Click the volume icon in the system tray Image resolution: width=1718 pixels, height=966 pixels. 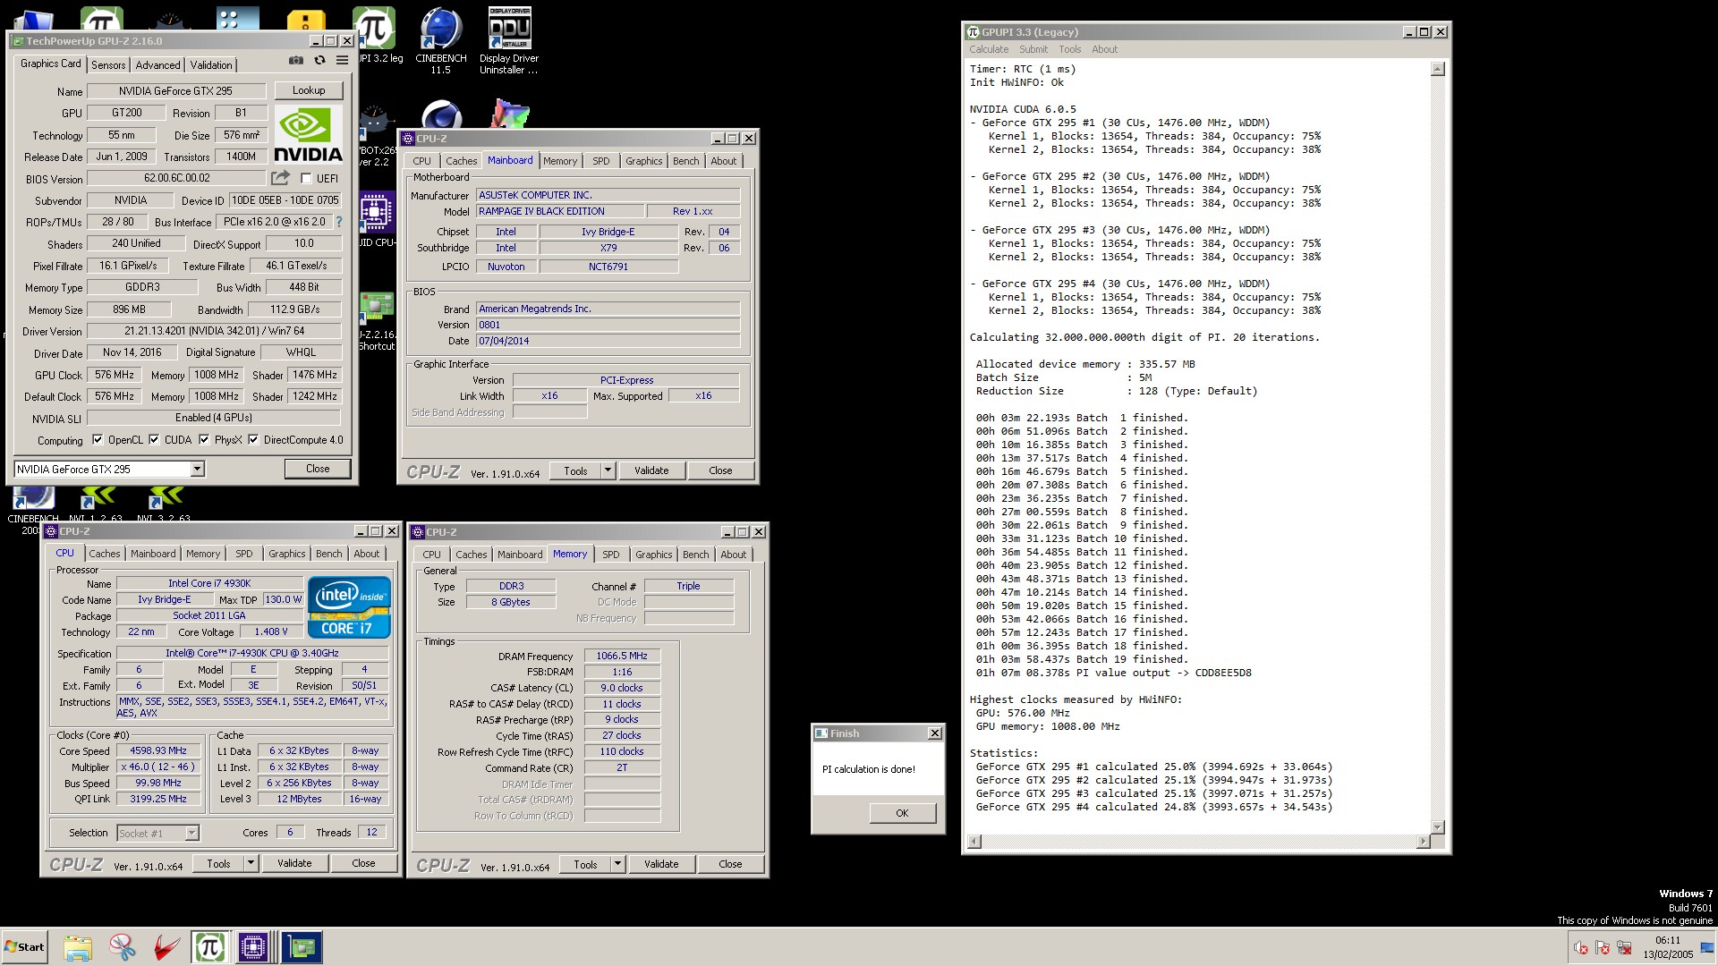[x=1581, y=948]
